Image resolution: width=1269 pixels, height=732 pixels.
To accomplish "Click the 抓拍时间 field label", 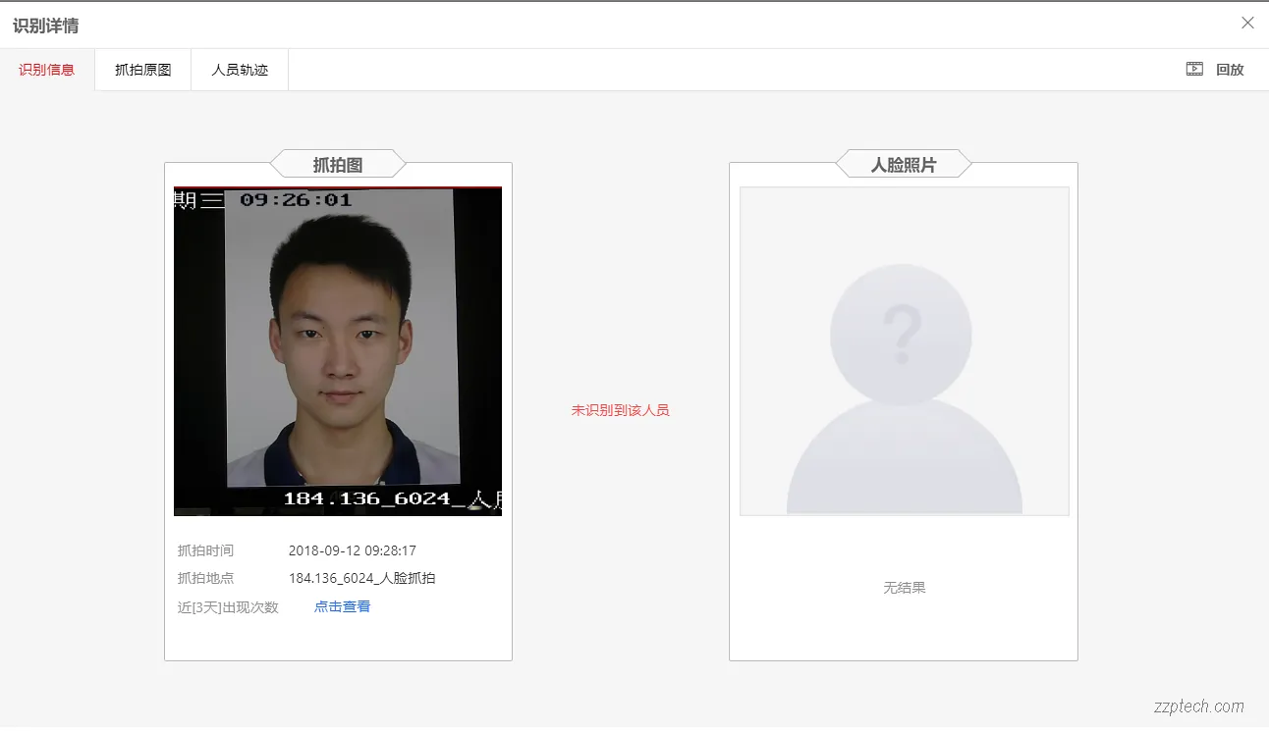I will (206, 549).
